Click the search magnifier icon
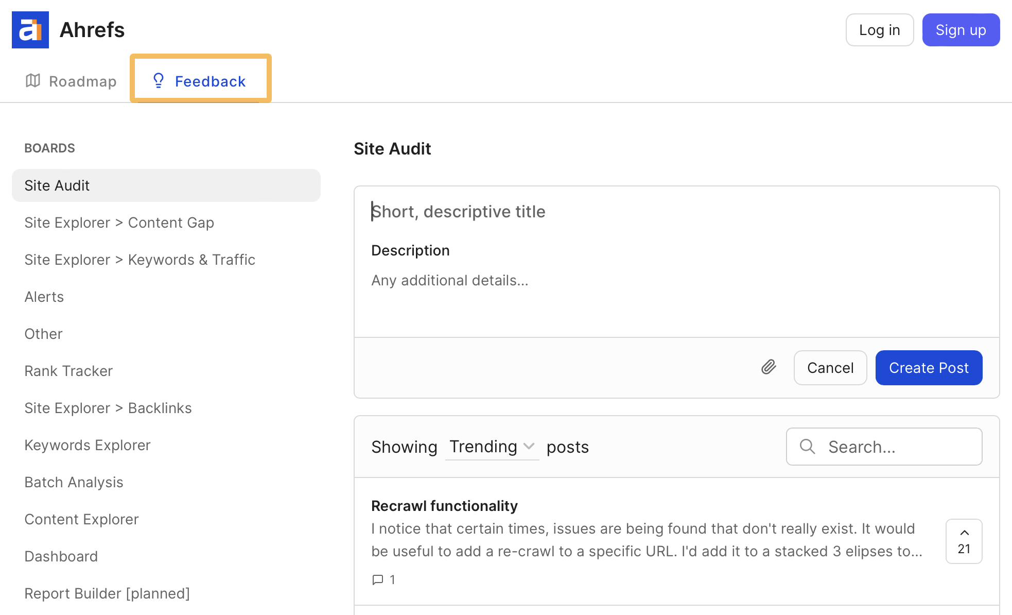1012x615 pixels. point(807,447)
